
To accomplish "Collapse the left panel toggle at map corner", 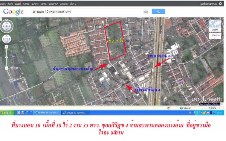I will pyautogui.click(x=1, y=19).
